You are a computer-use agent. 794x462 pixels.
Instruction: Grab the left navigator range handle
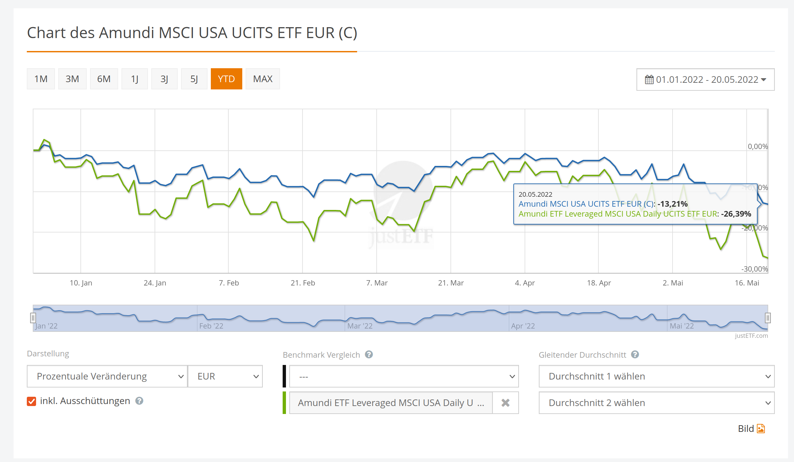pos(33,318)
